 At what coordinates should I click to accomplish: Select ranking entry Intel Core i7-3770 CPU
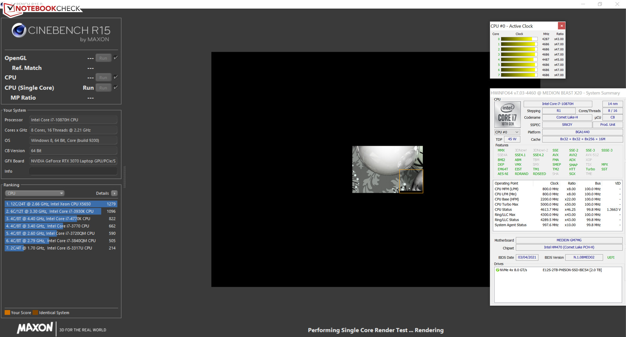point(61,226)
